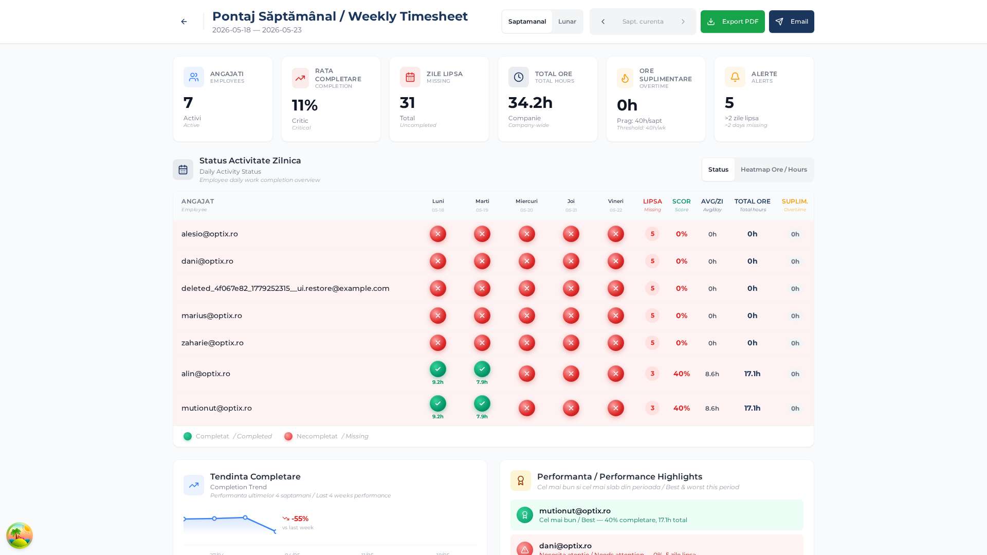
Task: Switch to Lunar monthly view
Action: coord(567,22)
